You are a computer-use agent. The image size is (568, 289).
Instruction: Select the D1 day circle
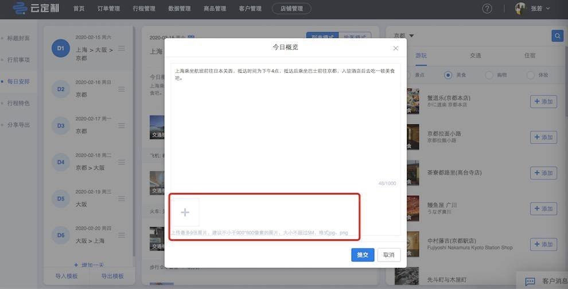tap(60, 48)
